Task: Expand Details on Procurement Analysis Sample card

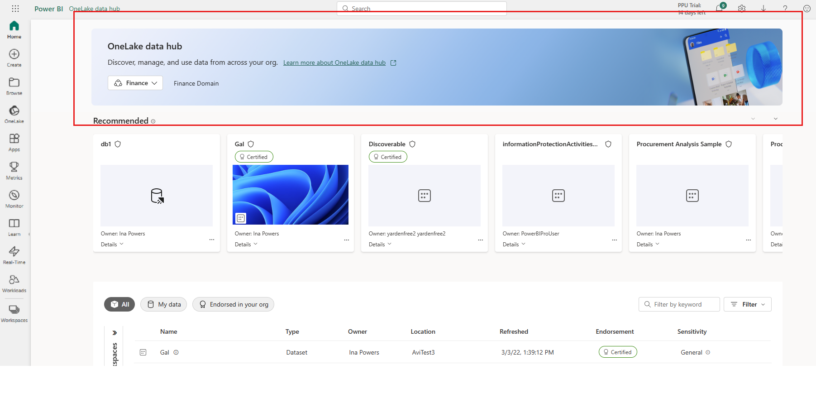Action: [648, 244]
